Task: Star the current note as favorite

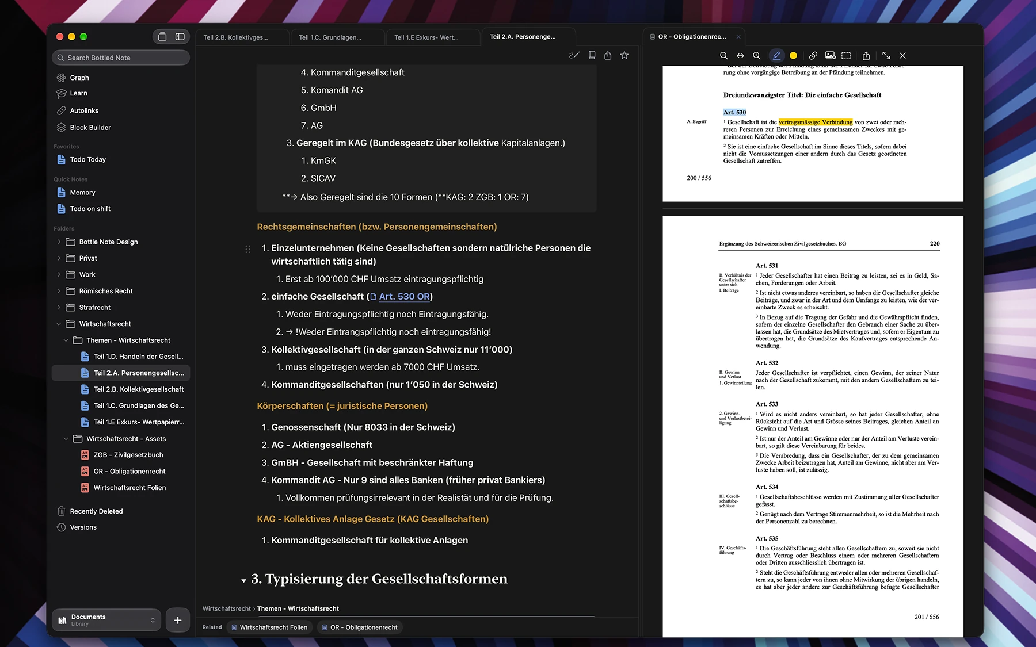Action: pyautogui.click(x=624, y=55)
